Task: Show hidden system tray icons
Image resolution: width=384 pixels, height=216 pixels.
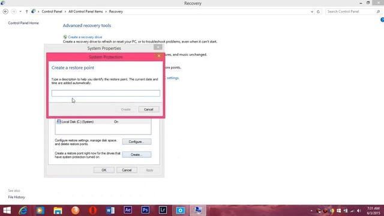Action: pyautogui.click(x=311, y=211)
